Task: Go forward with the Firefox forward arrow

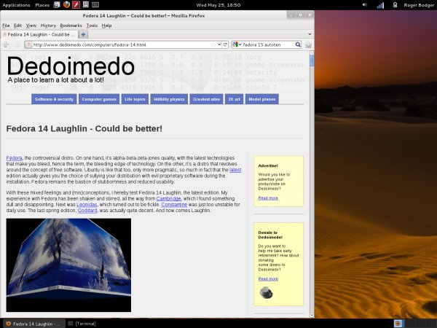Action: point(17,44)
